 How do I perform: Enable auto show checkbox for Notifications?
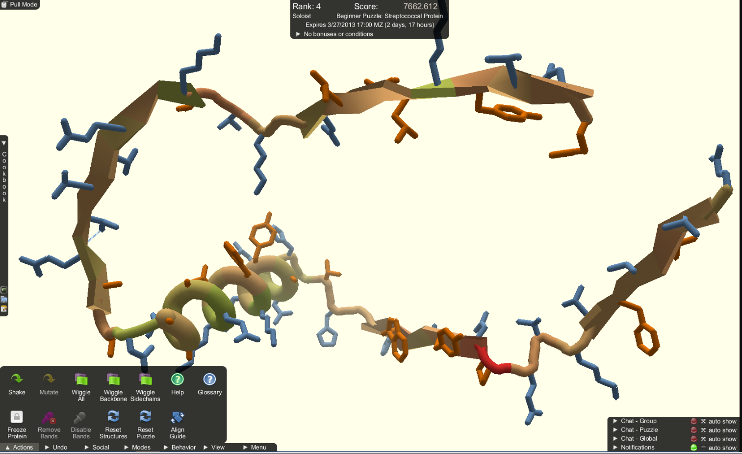(x=703, y=448)
